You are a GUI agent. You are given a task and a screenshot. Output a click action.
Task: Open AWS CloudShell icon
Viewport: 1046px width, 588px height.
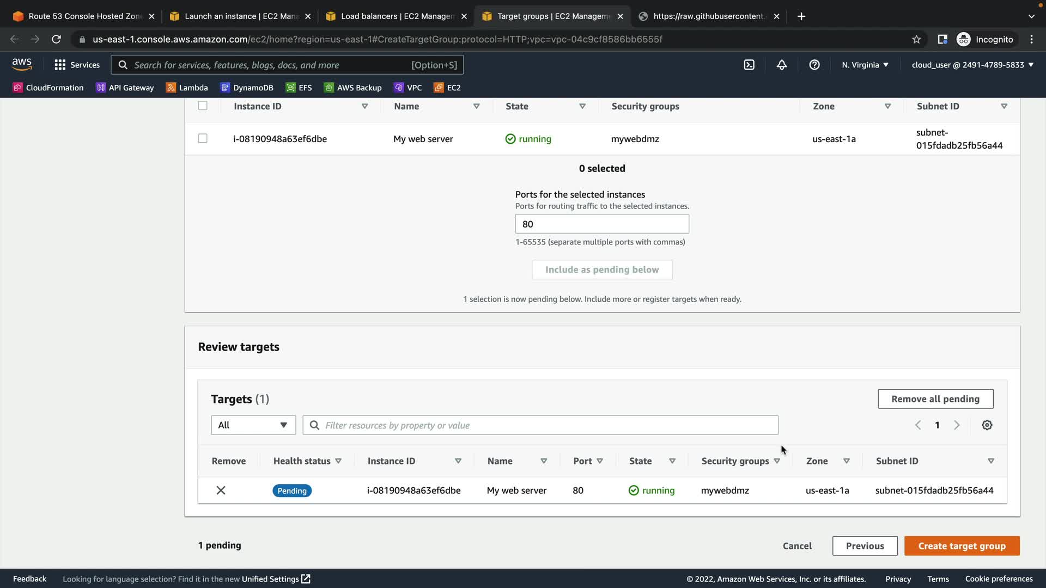click(x=749, y=65)
